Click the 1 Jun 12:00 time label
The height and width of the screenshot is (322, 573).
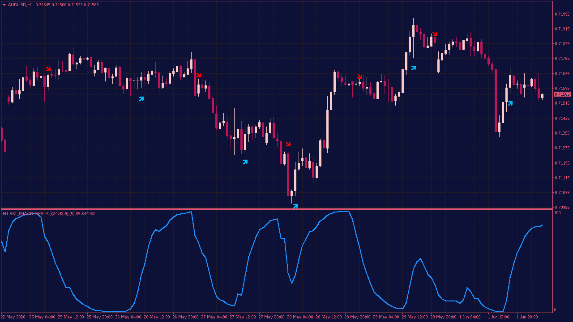(x=499, y=317)
